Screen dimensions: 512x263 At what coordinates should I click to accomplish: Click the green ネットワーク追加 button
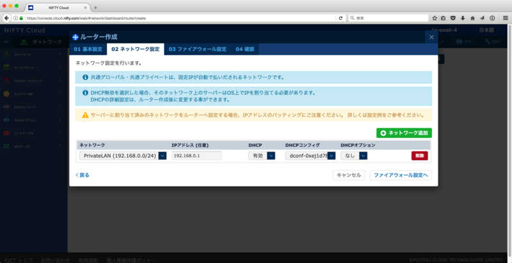[x=404, y=133]
